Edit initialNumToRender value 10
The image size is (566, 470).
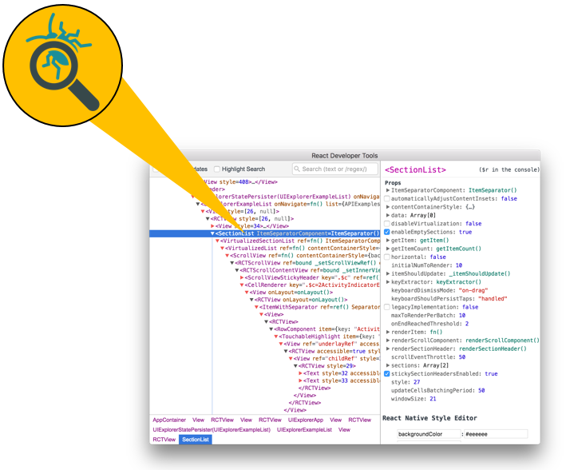pyautogui.click(x=459, y=265)
